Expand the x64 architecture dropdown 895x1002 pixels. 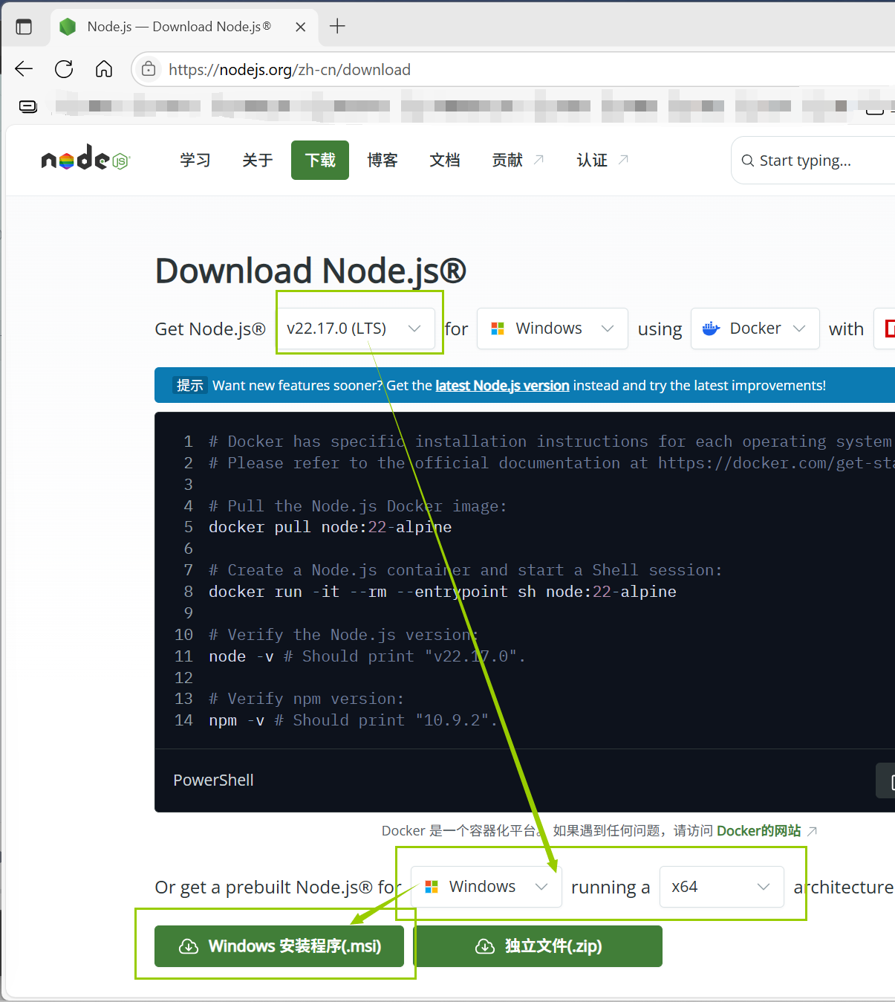point(722,887)
